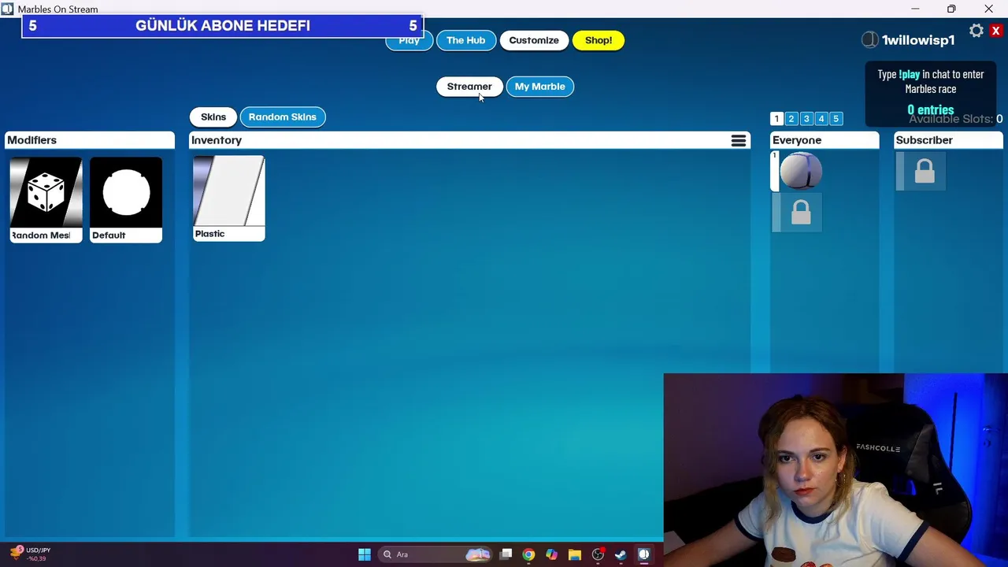Select the Plastic skin in Inventory

[229, 198]
